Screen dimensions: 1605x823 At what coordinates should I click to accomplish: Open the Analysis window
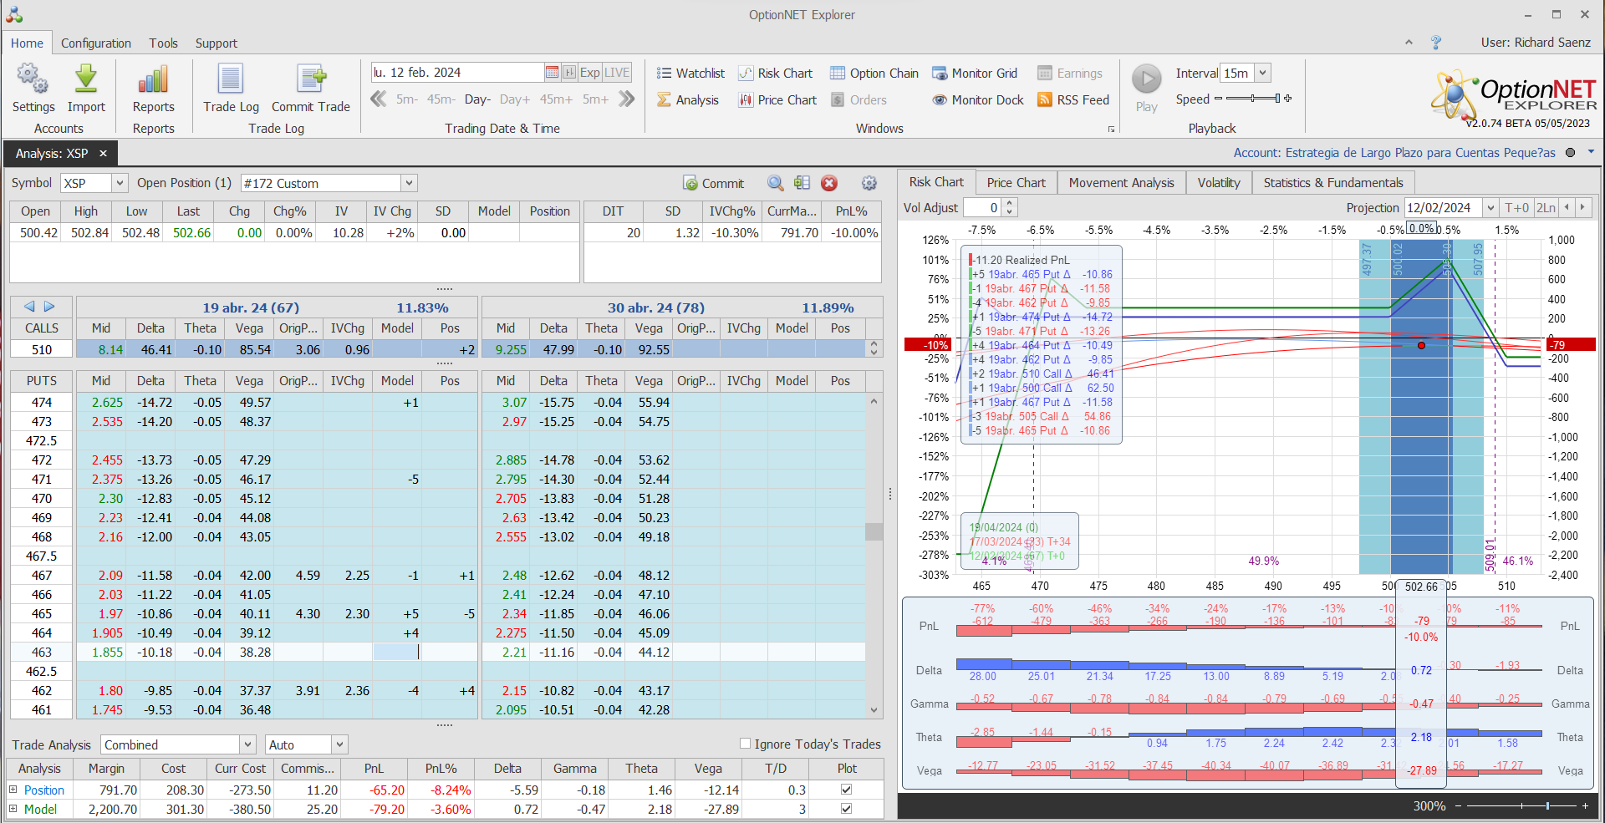tap(687, 100)
